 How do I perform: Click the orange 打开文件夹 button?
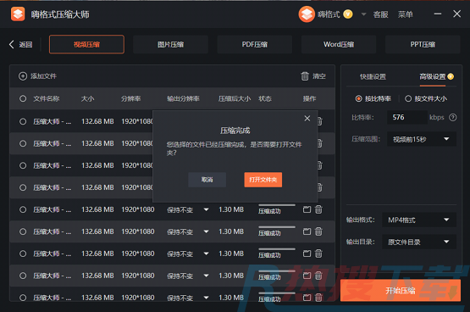263,180
